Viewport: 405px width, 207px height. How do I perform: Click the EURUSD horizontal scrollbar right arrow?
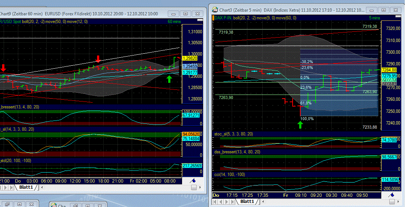tap(201, 187)
